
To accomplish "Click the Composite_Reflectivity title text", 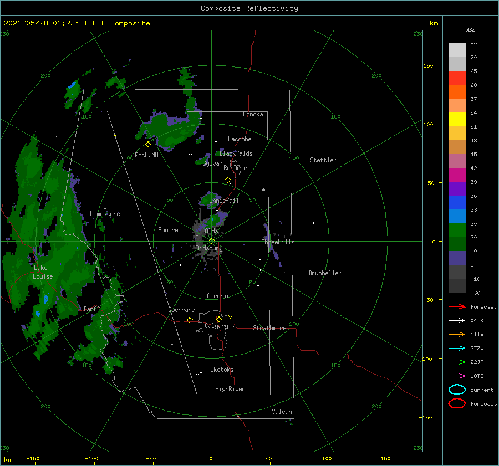I will click(249, 8).
